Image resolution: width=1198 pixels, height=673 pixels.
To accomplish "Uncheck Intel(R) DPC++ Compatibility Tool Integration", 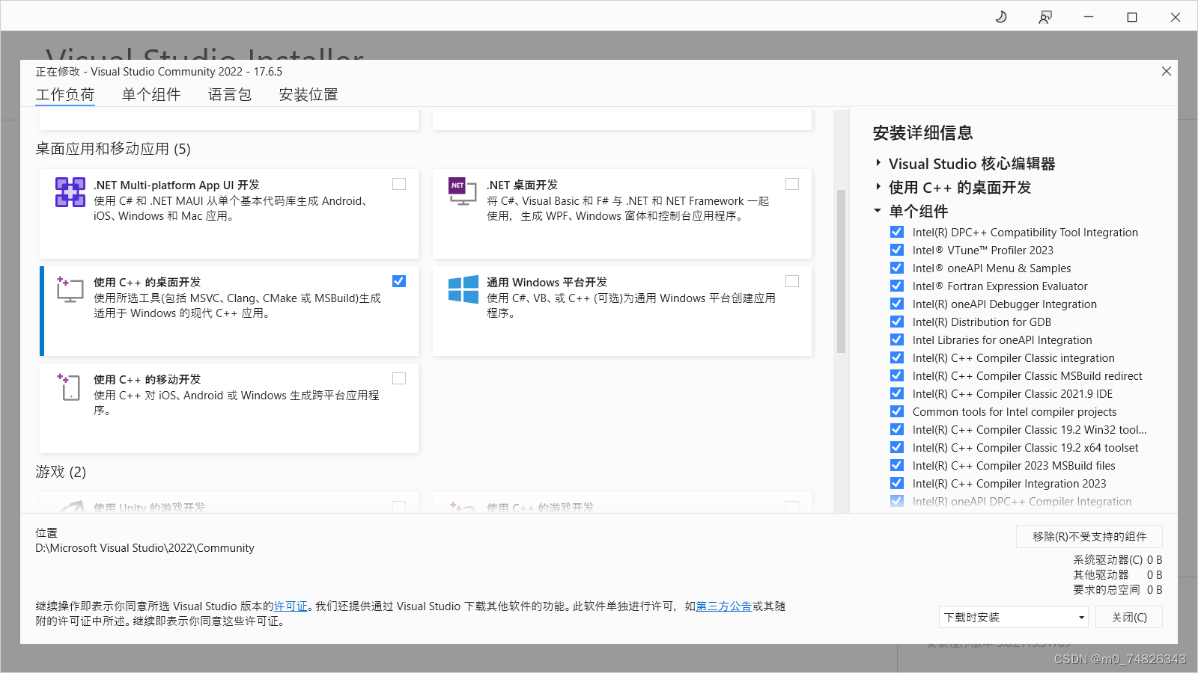I will [897, 232].
